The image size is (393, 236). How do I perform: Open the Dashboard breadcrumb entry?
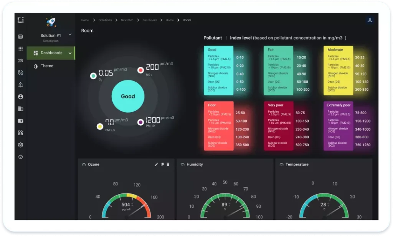click(150, 20)
